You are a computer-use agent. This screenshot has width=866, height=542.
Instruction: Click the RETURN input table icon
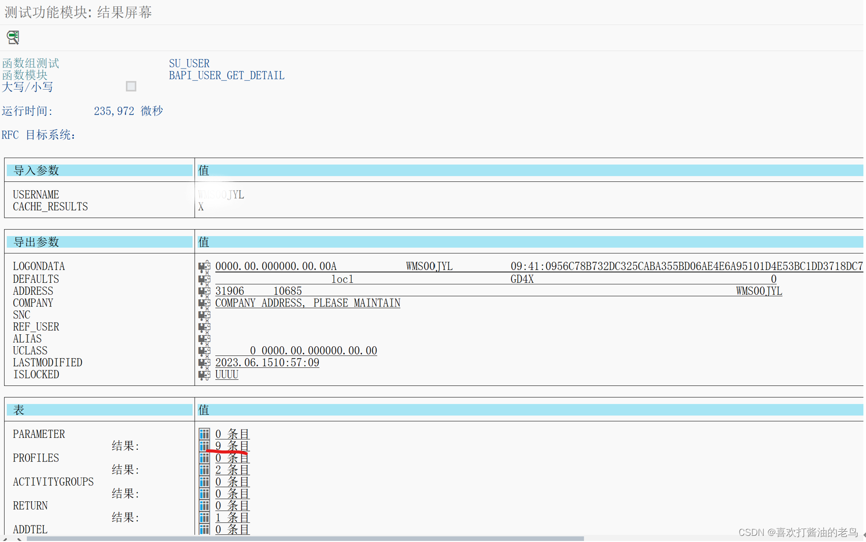(x=204, y=505)
